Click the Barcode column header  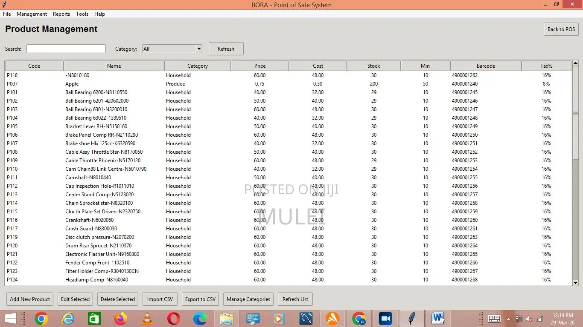click(x=486, y=66)
